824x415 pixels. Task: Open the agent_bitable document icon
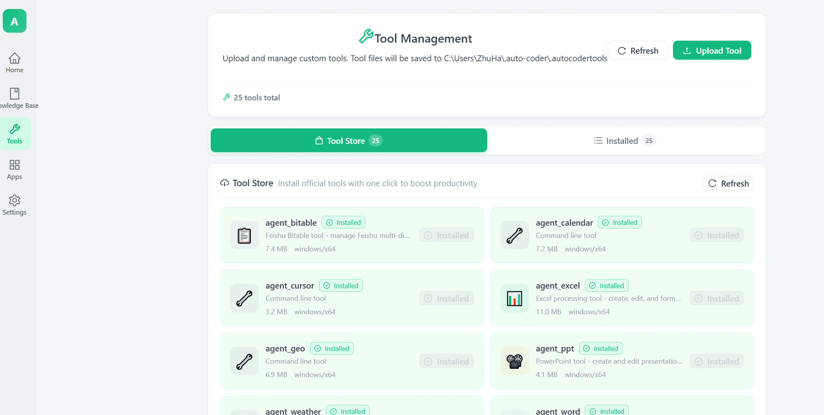[244, 235]
